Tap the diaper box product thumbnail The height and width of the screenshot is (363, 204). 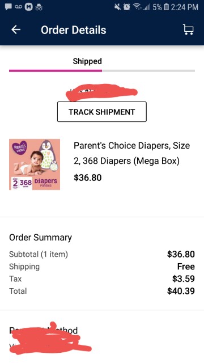pos(35,164)
